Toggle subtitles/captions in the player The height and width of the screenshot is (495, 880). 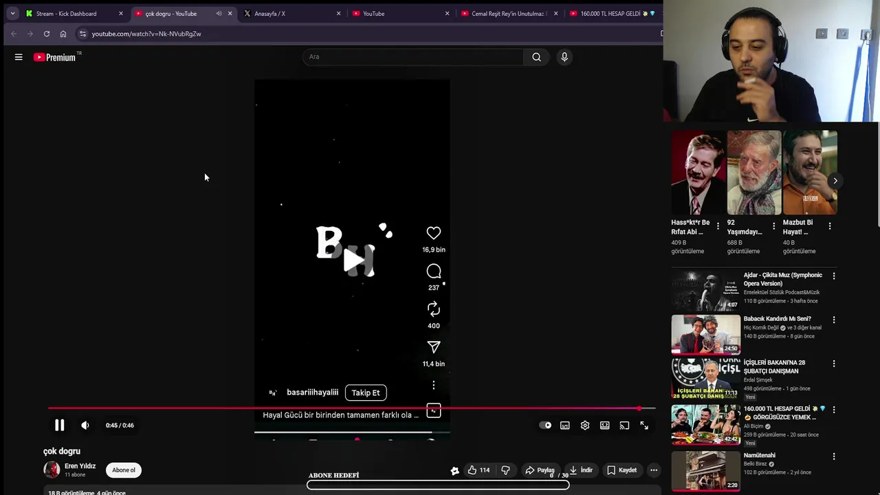pos(565,426)
